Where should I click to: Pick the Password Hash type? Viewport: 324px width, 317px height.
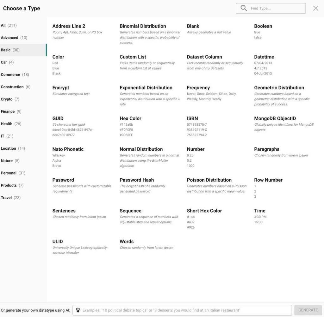(137, 180)
